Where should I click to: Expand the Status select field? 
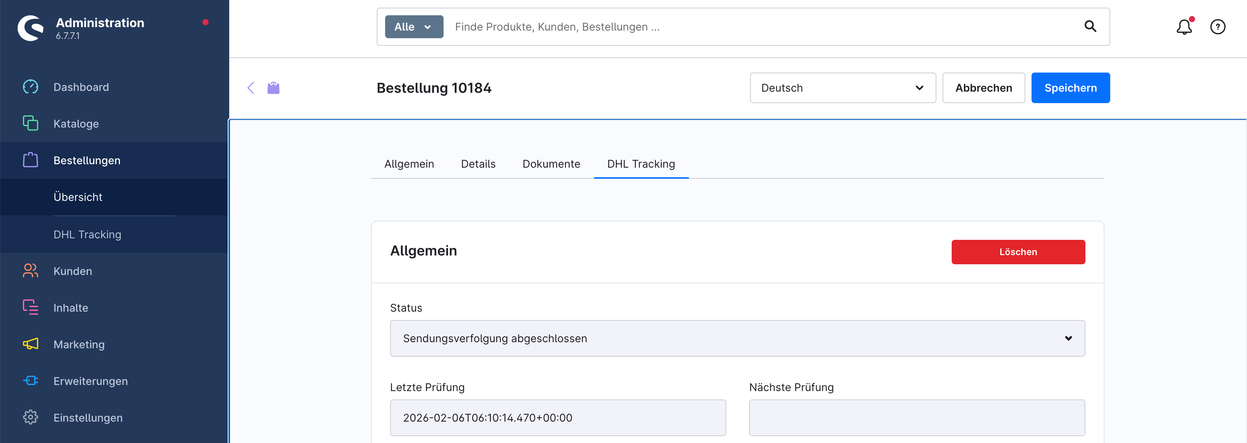click(x=737, y=338)
